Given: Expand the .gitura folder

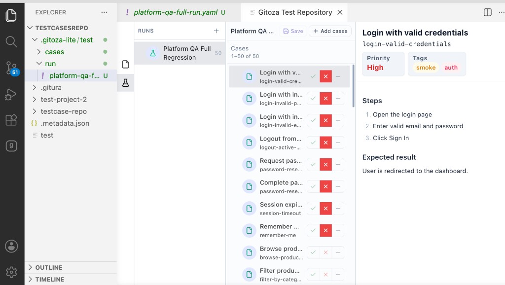Looking at the screenshot, I should point(35,87).
